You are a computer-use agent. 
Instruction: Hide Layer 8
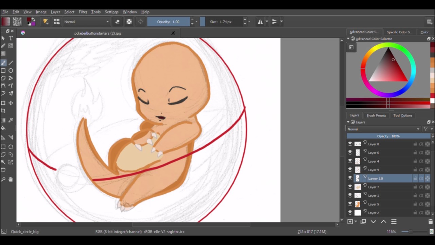[350, 144]
